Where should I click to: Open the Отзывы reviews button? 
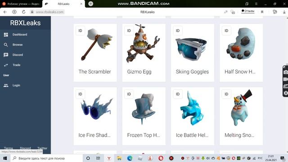[x=248, y=11]
